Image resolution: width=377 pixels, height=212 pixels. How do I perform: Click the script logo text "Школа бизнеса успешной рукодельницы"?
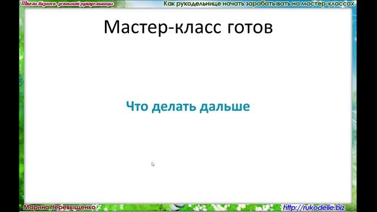(67, 4)
